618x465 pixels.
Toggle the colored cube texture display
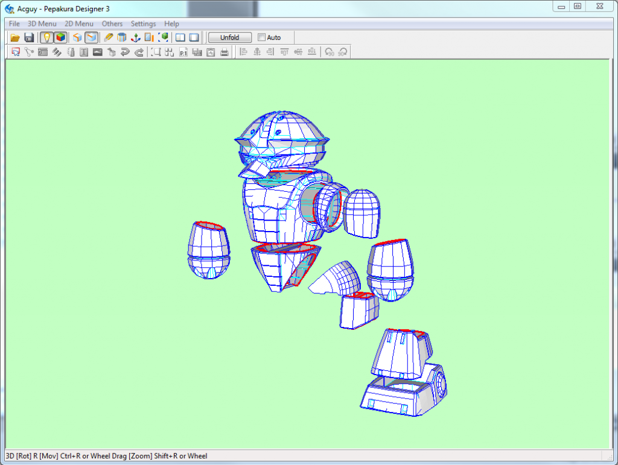60,37
